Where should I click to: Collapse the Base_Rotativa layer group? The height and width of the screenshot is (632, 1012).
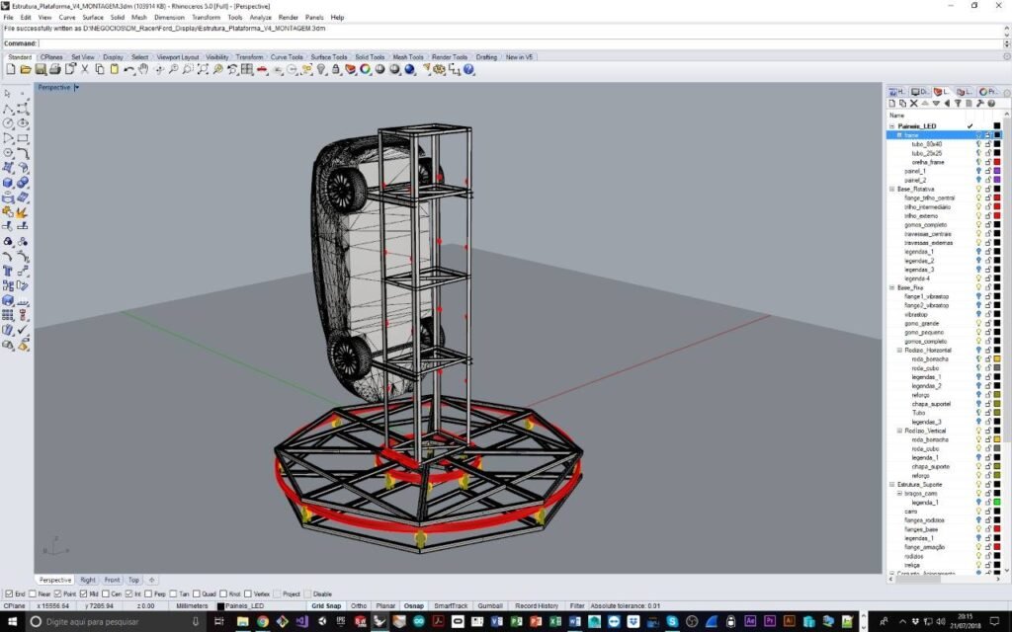pyautogui.click(x=891, y=189)
